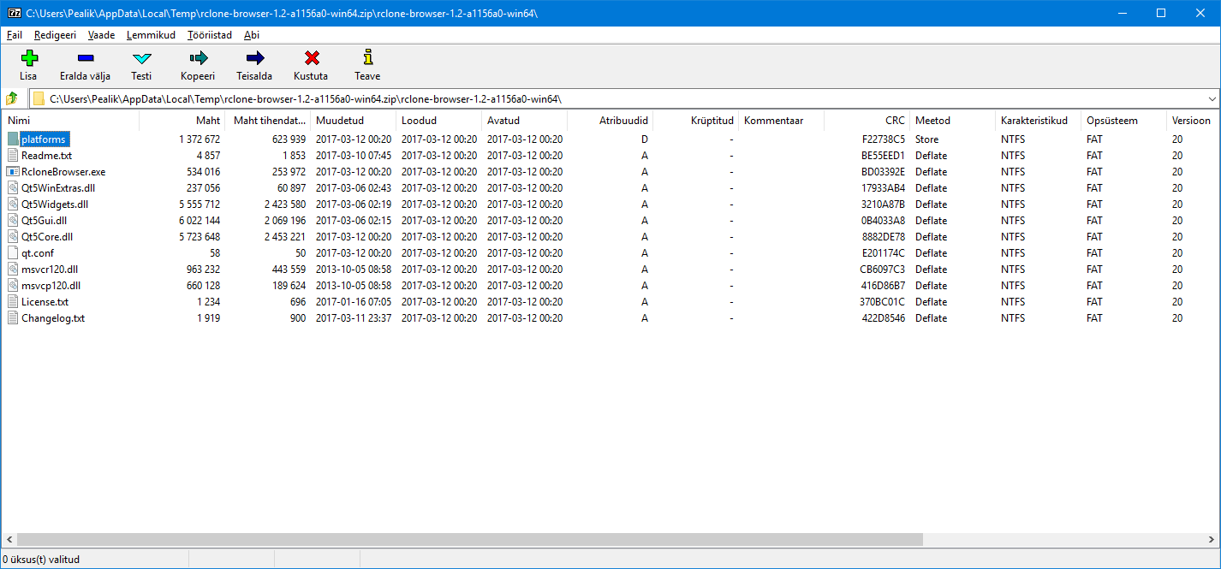
Task: Select the Changelog.txt file name
Action: tap(53, 317)
